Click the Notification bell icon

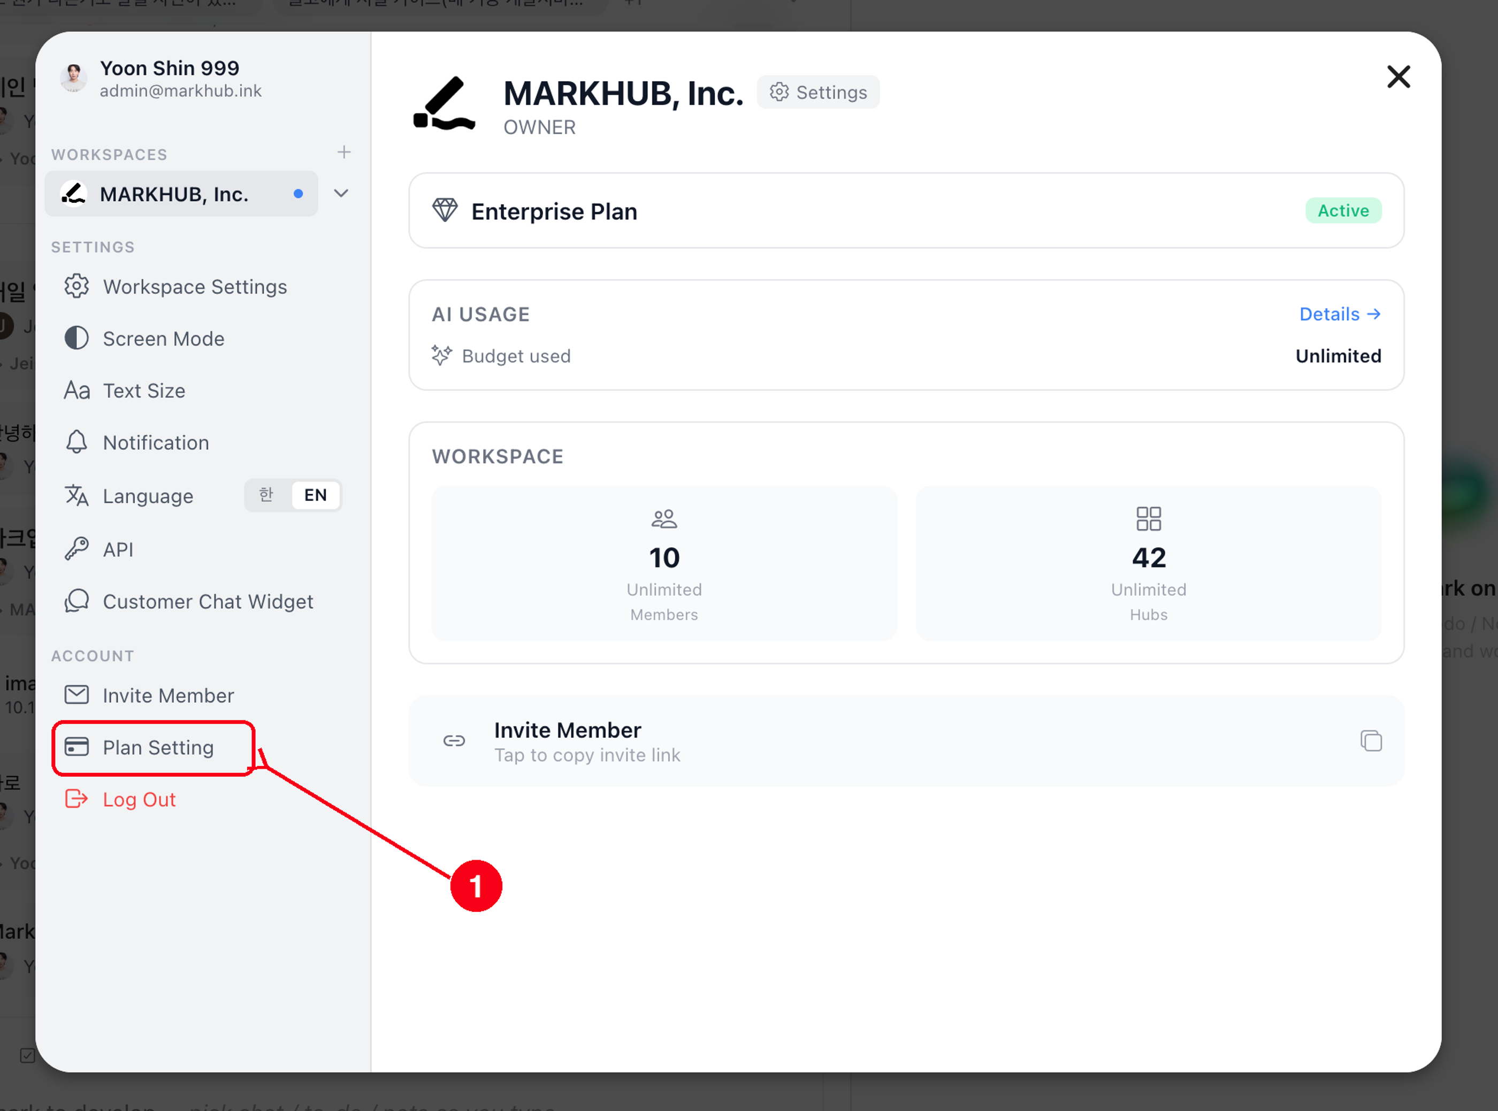click(77, 442)
